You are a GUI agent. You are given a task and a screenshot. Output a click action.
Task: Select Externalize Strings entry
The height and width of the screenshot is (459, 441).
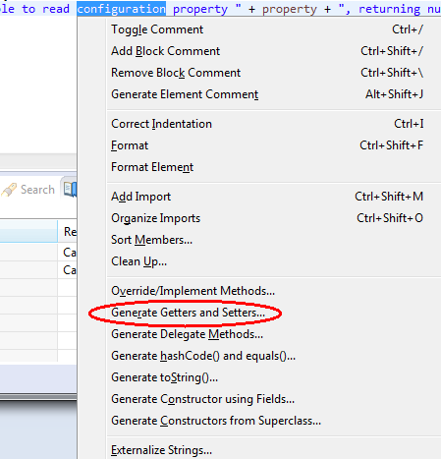[259, 450]
